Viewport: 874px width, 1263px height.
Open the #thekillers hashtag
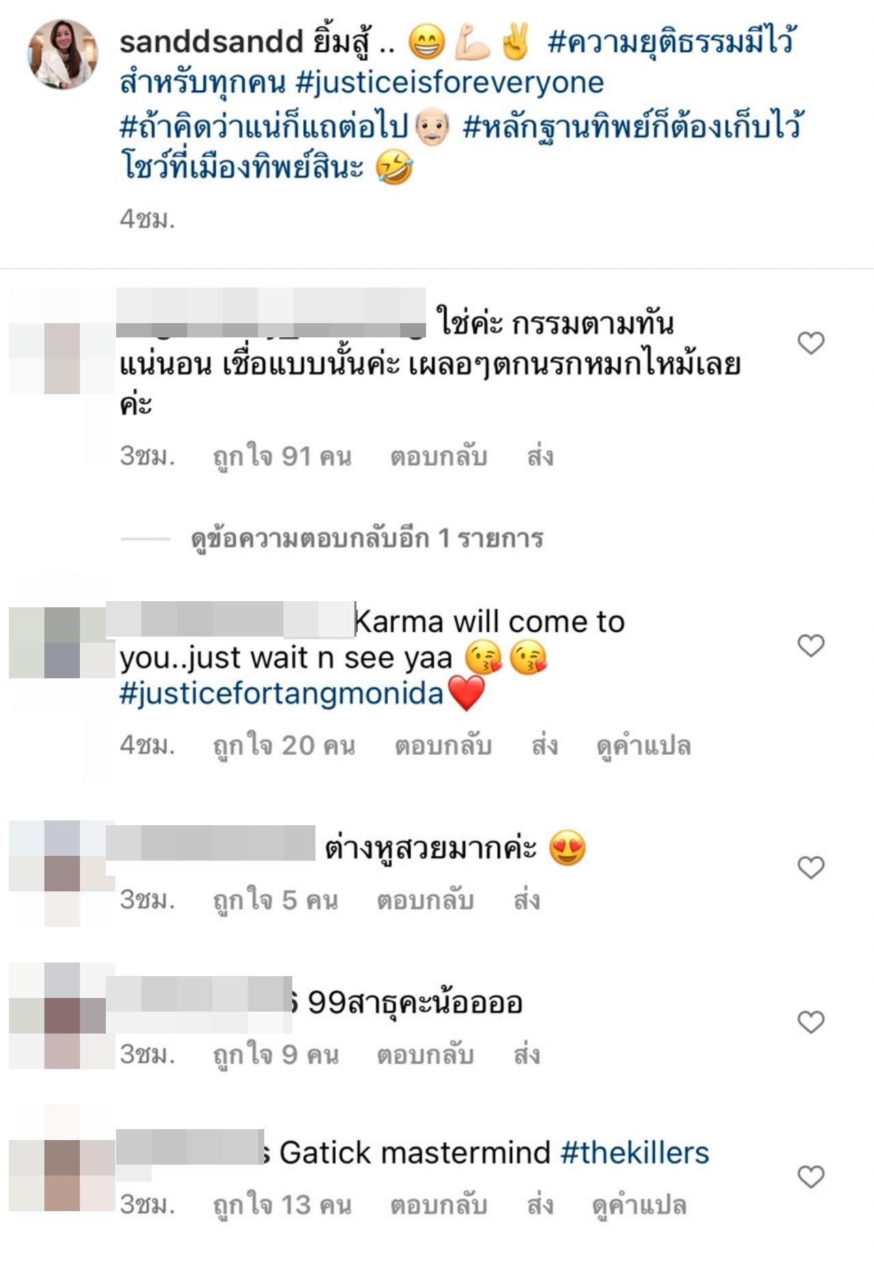(x=635, y=1153)
